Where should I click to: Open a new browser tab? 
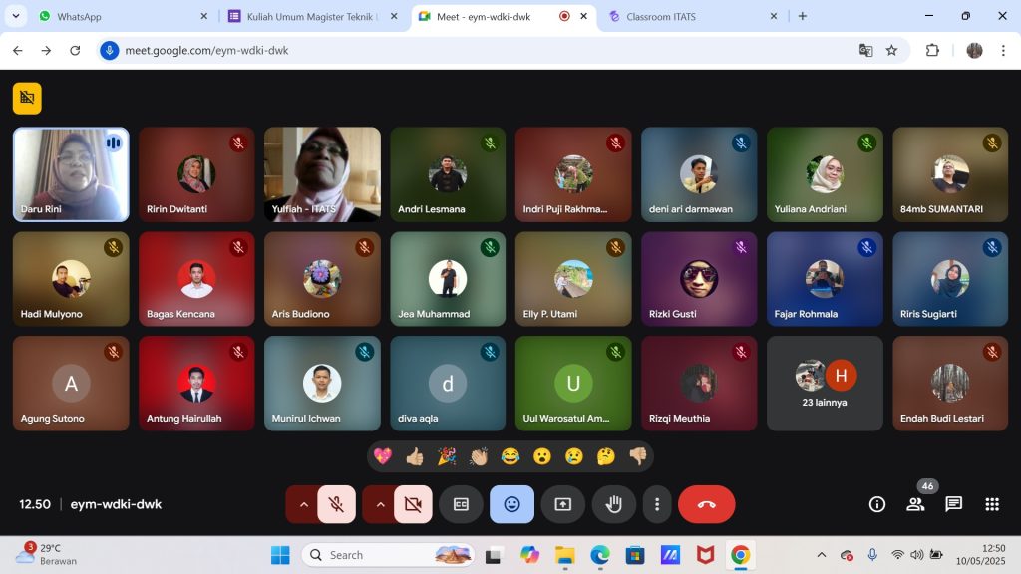coord(803,16)
